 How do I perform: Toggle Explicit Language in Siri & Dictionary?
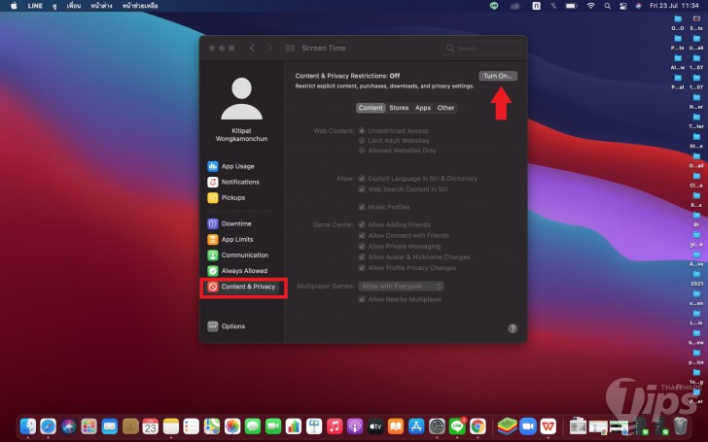point(362,179)
